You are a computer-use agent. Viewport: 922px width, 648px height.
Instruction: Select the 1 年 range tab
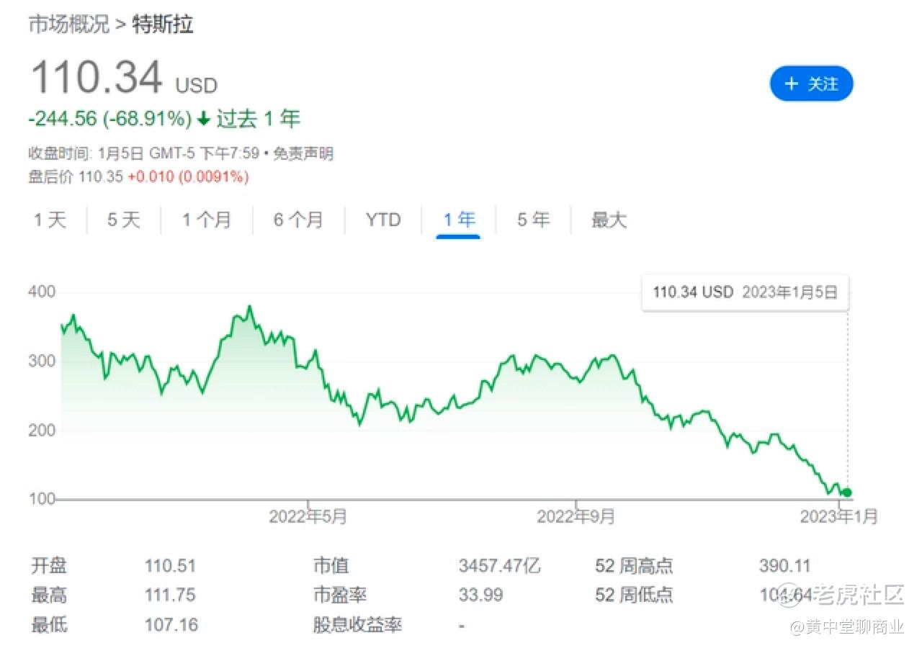tap(459, 220)
